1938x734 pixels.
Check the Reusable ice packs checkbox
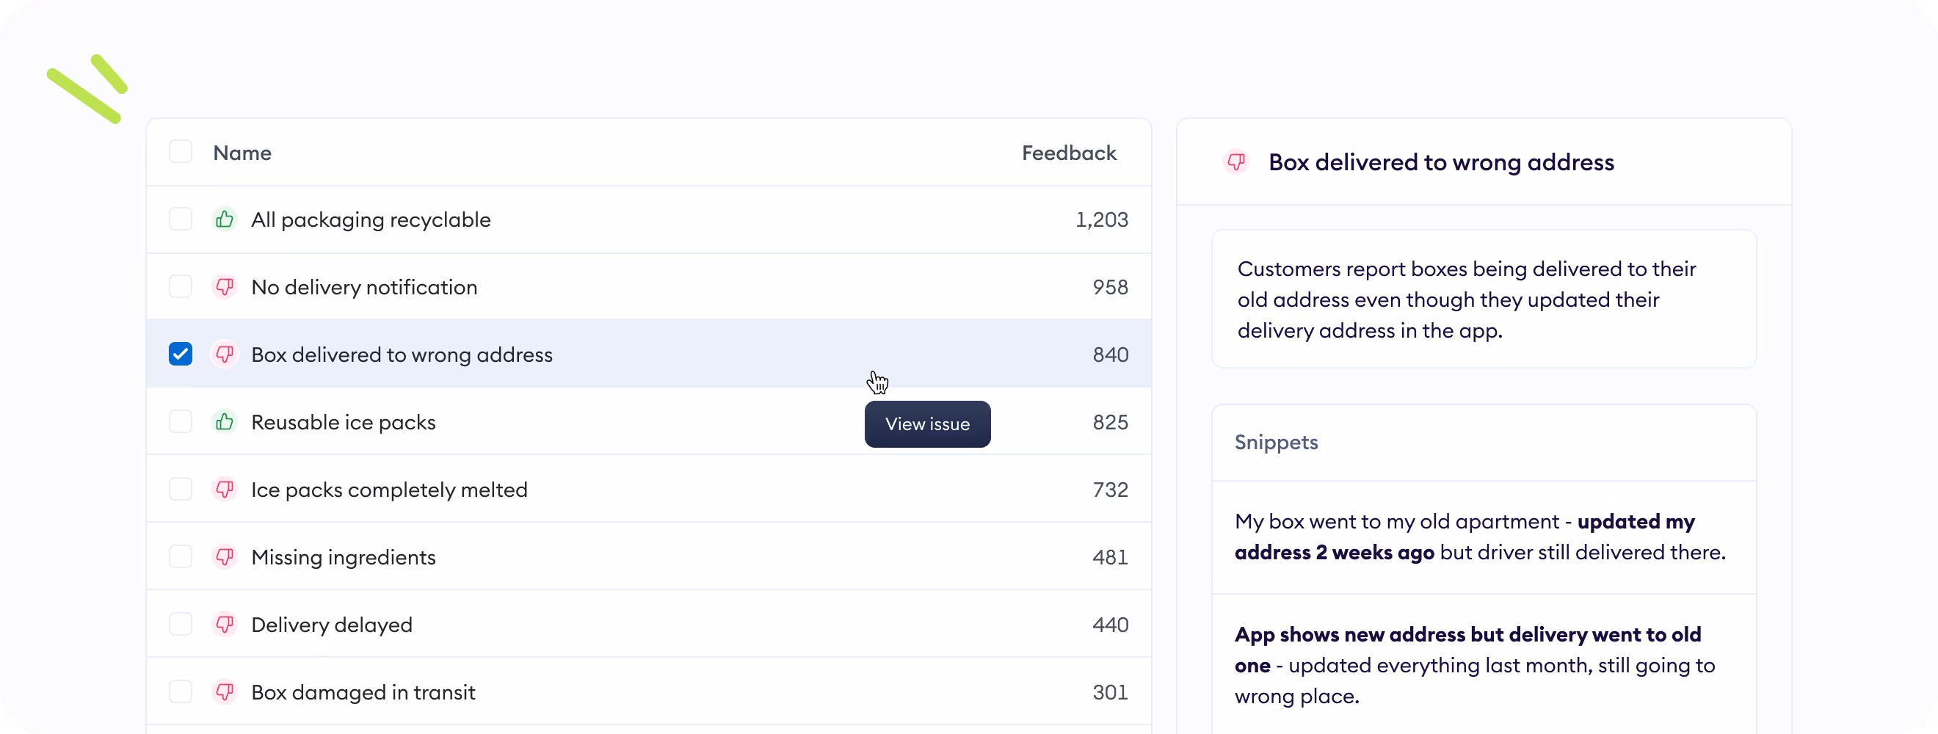click(x=181, y=422)
